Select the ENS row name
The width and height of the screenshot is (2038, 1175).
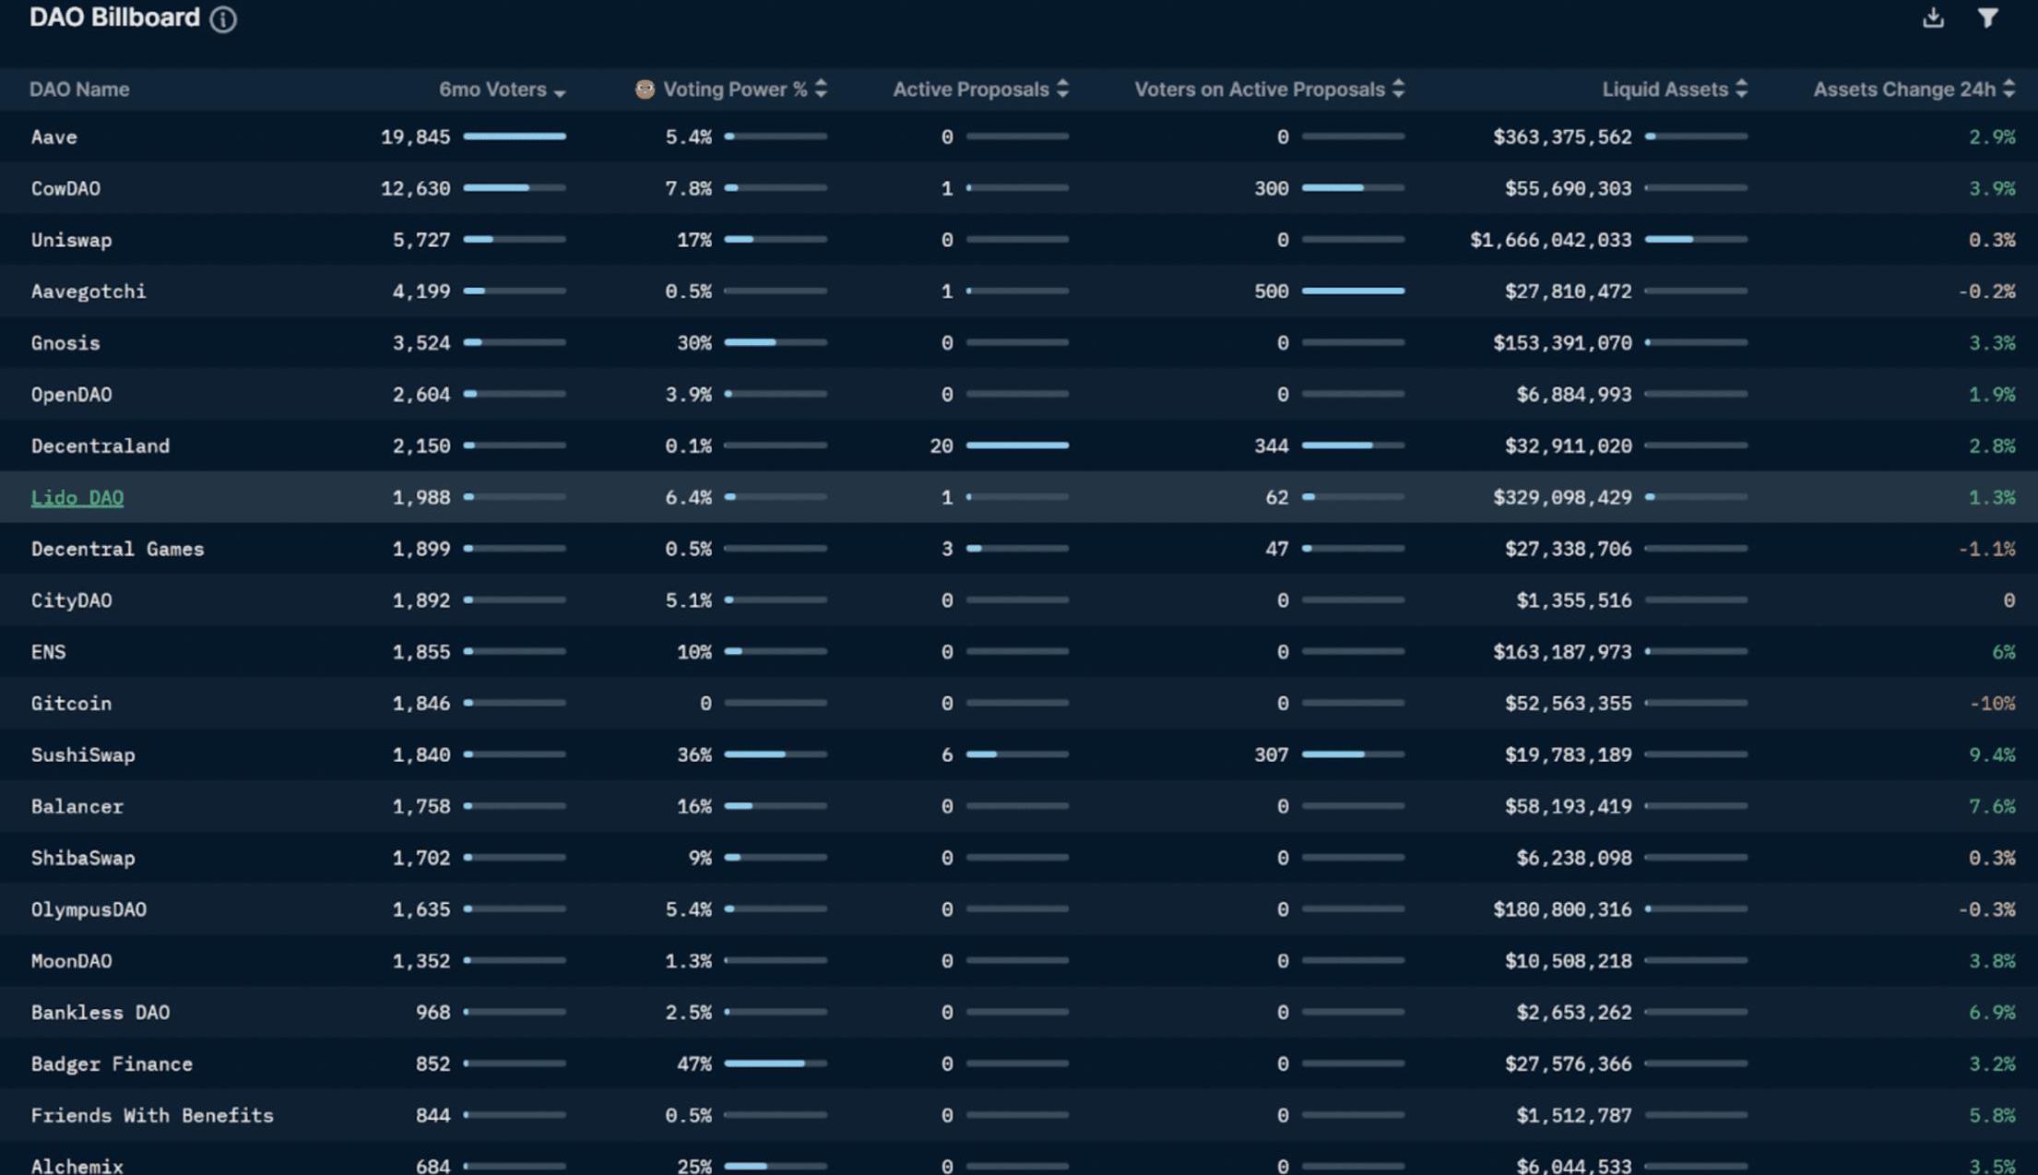[x=48, y=652]
